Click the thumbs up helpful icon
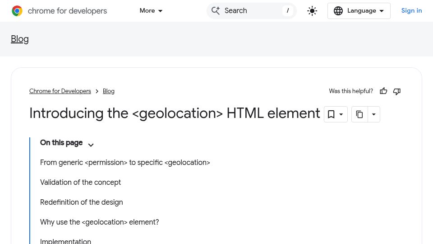 click(x=383, y=91)
